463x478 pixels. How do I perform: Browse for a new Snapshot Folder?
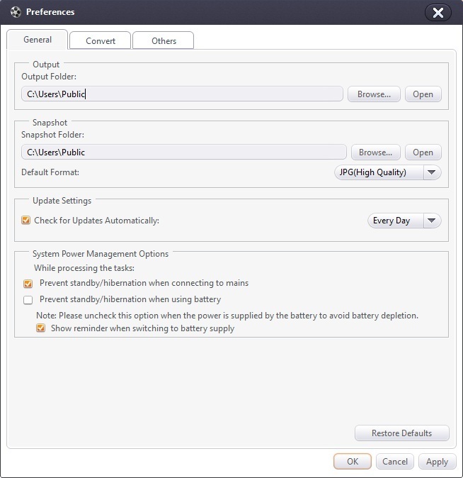[375, 152]
